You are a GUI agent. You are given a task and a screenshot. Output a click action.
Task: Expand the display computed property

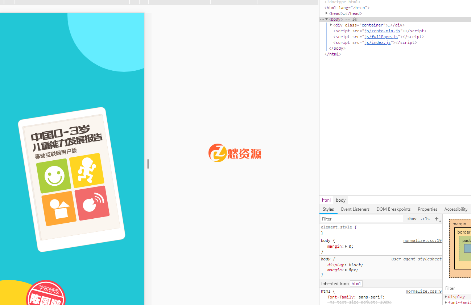(446, 297)
